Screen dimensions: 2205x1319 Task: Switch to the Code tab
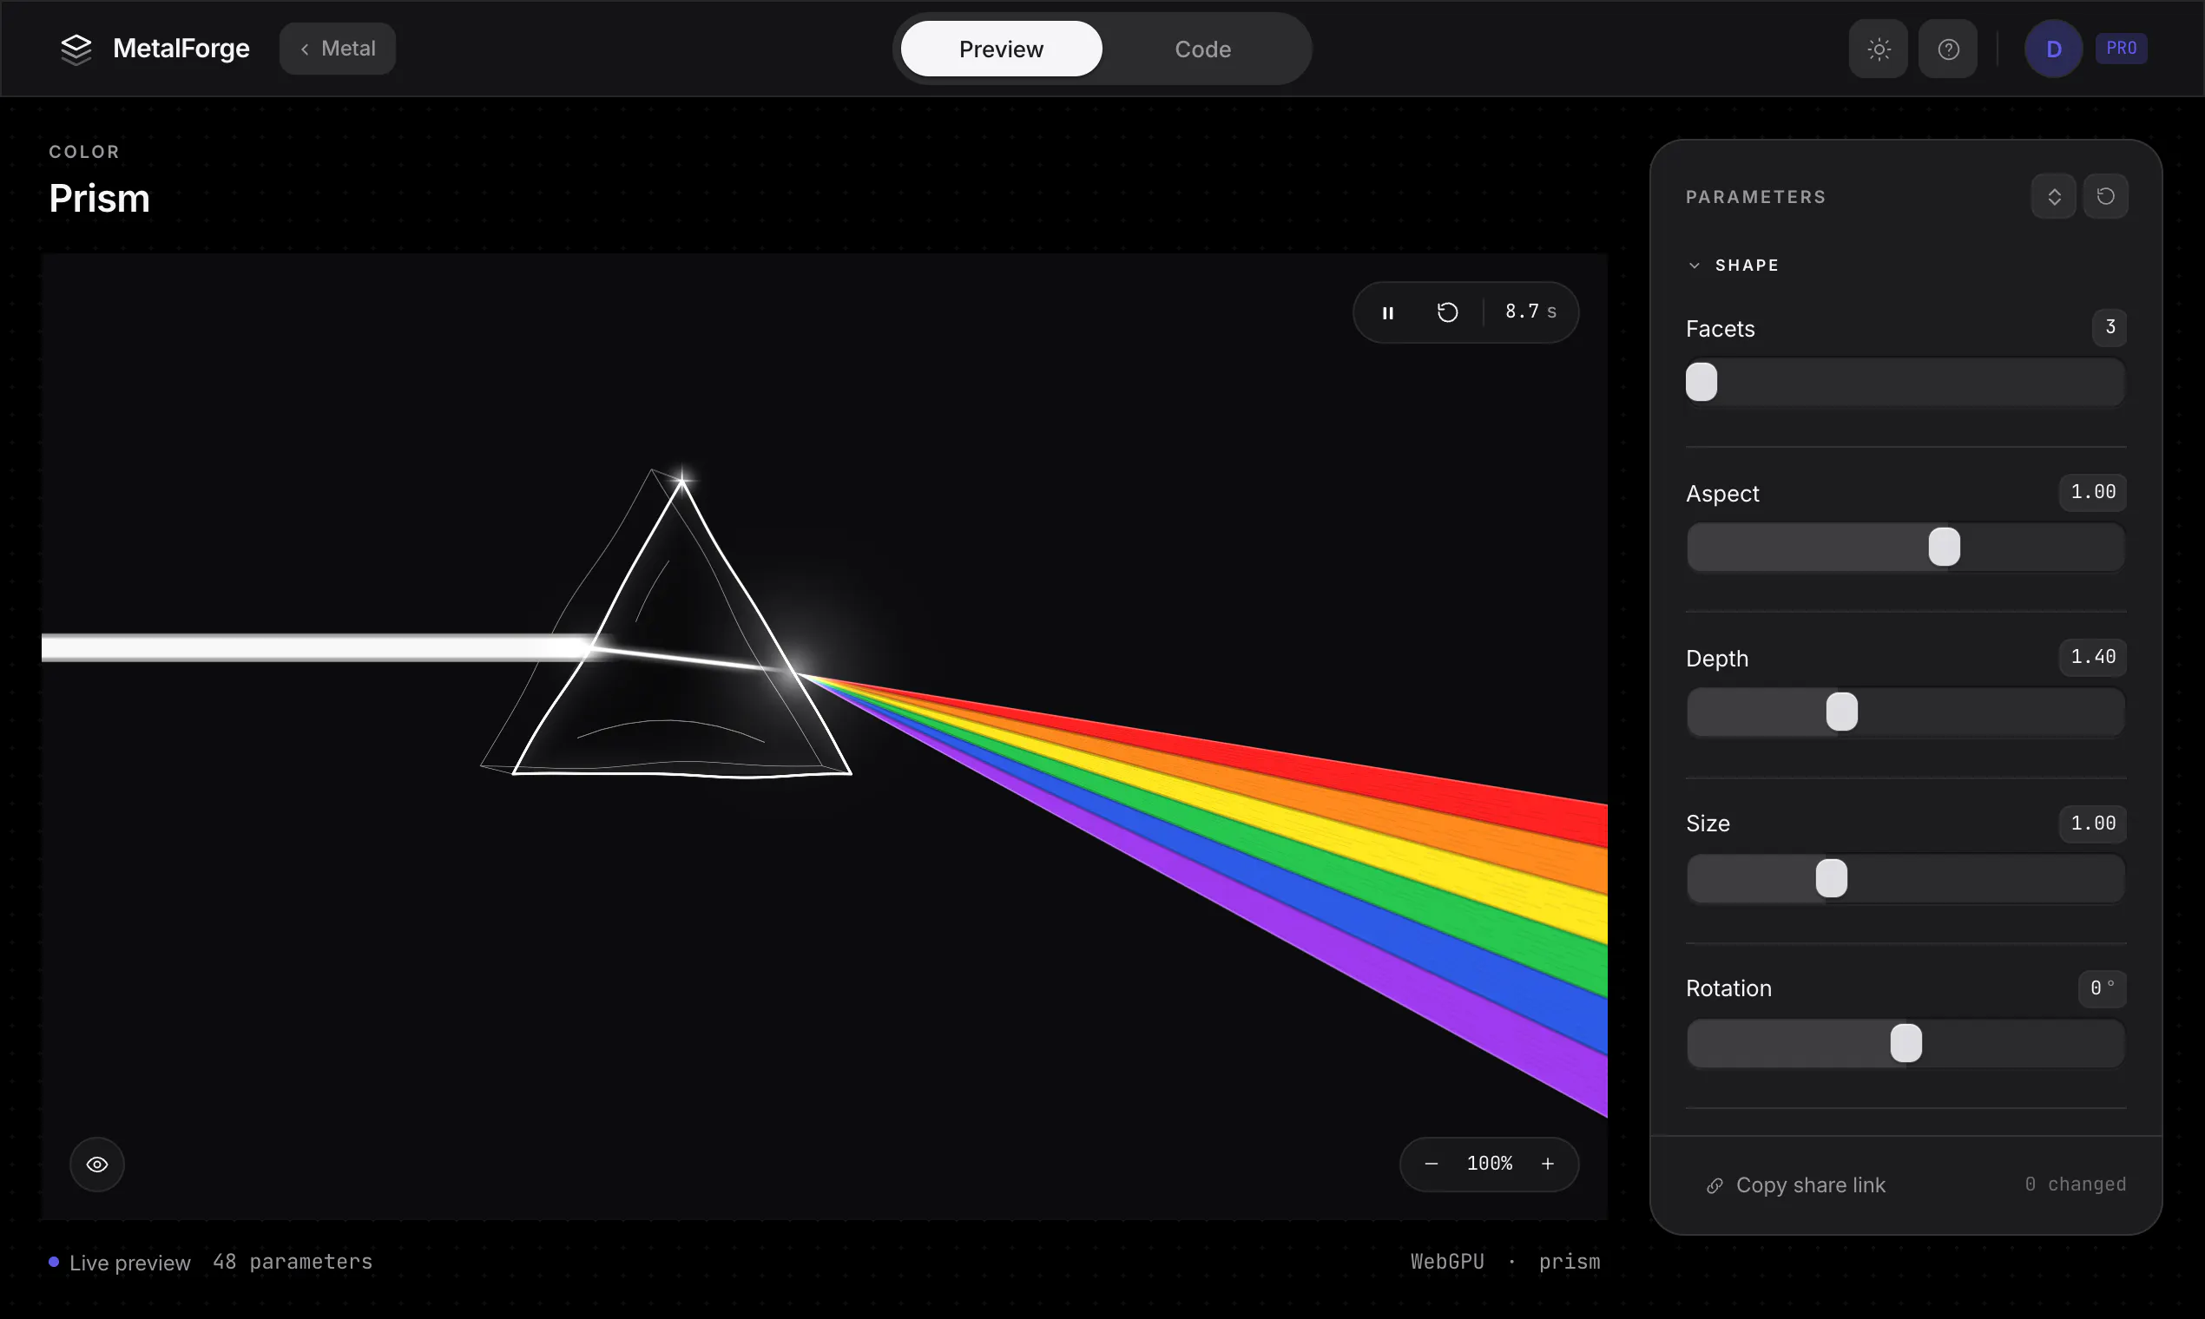click(1203, 49)
